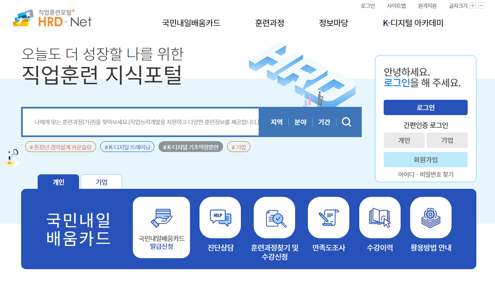This screenshot has width=495, height=282.
Task: Open 국민내일배움카드 발급신청 card icon
Action: coord(161,227)
